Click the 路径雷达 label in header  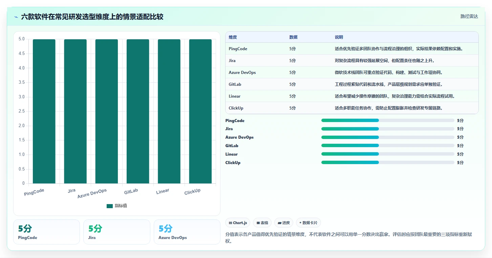[x=469, y=16]
